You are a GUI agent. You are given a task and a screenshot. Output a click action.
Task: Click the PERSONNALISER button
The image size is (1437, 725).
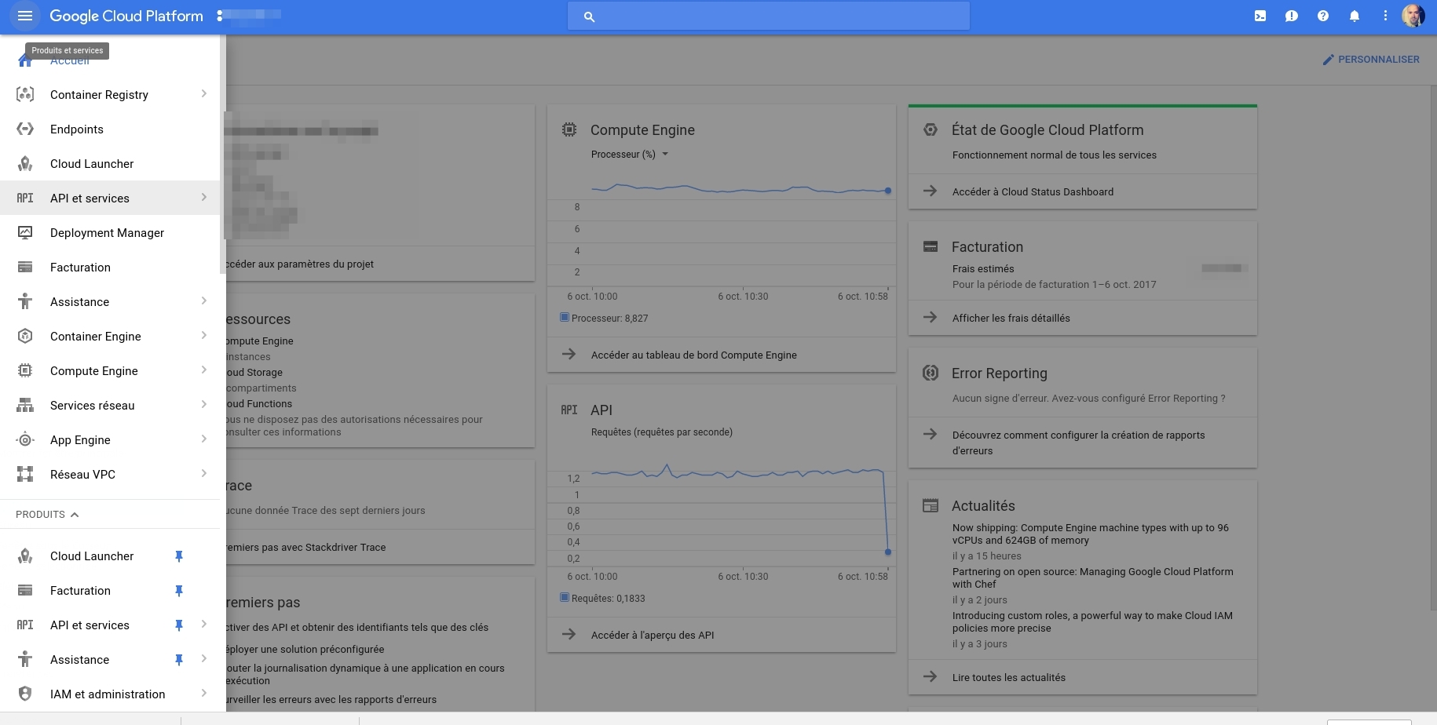[x=1371, y=60]
